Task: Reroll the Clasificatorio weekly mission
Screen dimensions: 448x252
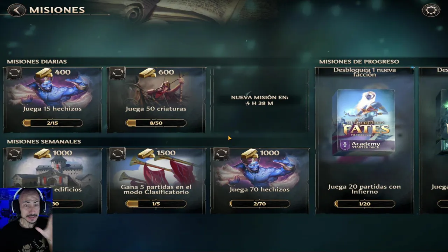Action: coord(118,153)
